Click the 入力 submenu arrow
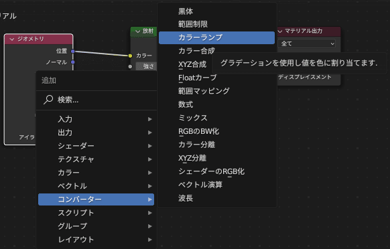Viewport: 390px width, 249px height. [x=149, y=120]
